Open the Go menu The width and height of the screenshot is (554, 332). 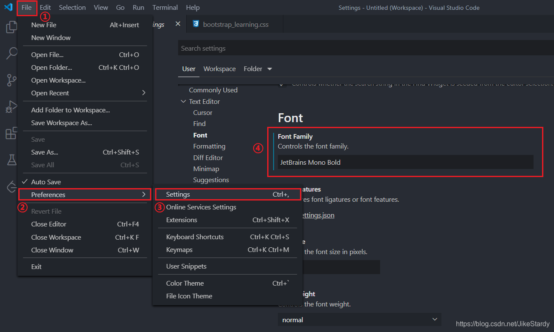coord(120,7)
